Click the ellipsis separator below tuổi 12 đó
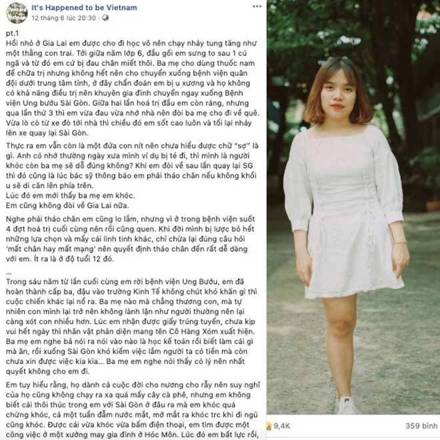The height and width of the screenshot is (440, 440). click(9, 273)
